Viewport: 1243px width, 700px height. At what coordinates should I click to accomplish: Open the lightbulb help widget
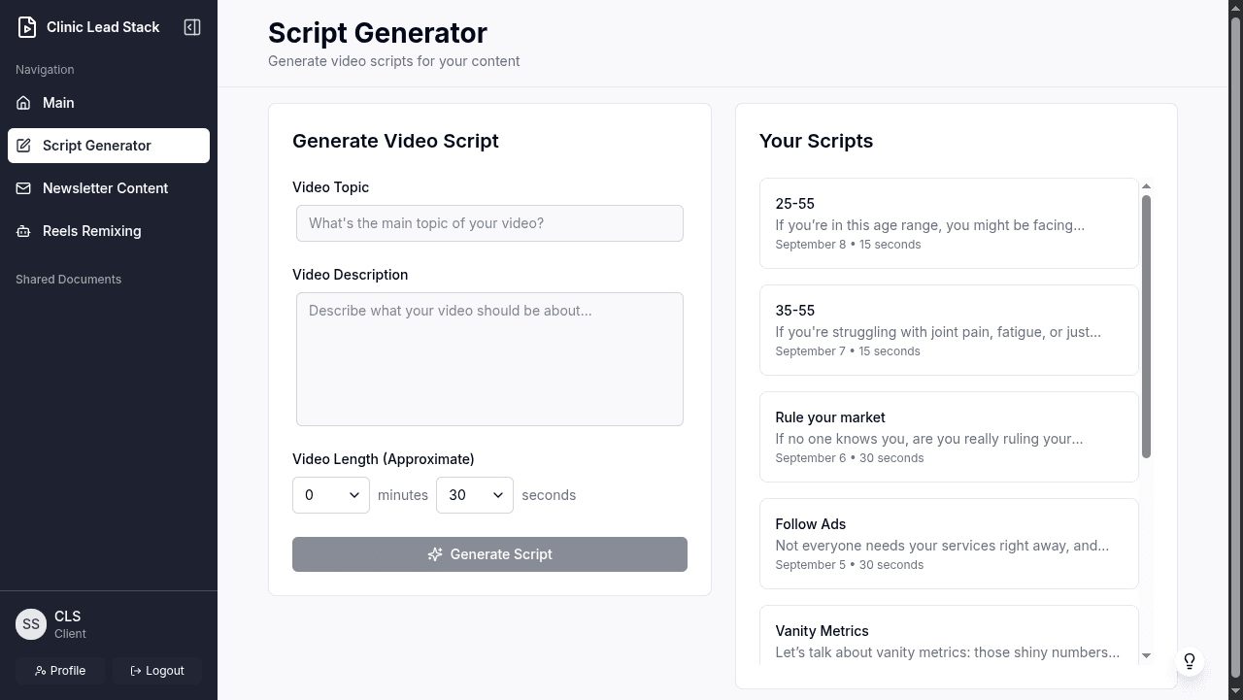point(1190,661)
